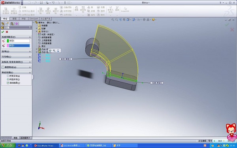Click the Rib (筋) tool
Image resolution: width=237 pixels, height=148 pixels.
click(x=90, y=7)
